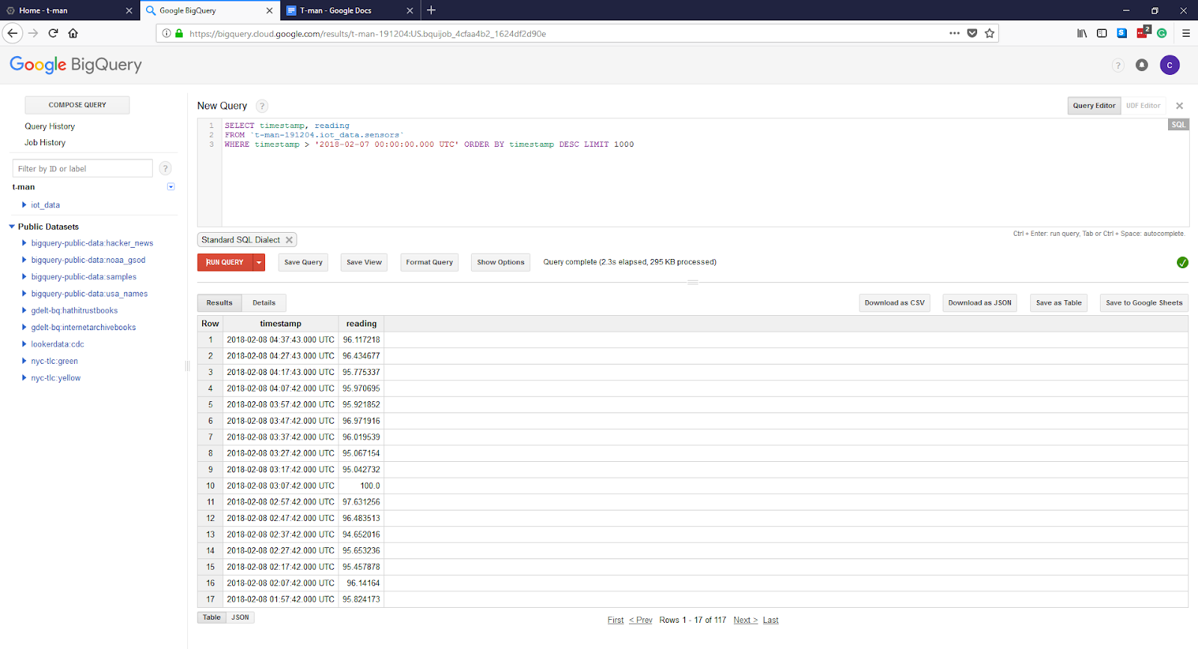The width and height of the screenshot is (1198, 649).
Task: Expand gdelt-bq:hathitrustbooks dataset
Action: (x=24, y=311)
